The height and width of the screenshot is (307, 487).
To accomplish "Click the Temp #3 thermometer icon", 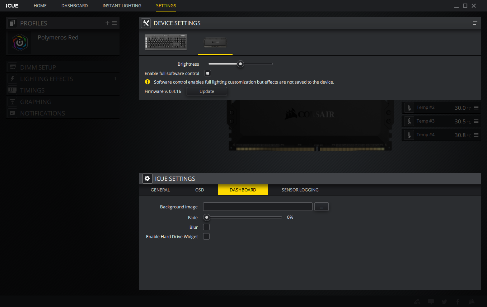I will pos(409,121).
